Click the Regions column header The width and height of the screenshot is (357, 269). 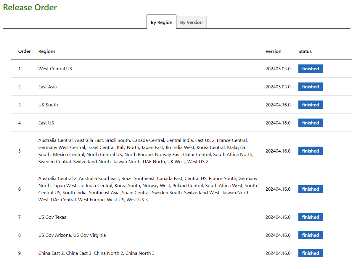click(47, 51)
